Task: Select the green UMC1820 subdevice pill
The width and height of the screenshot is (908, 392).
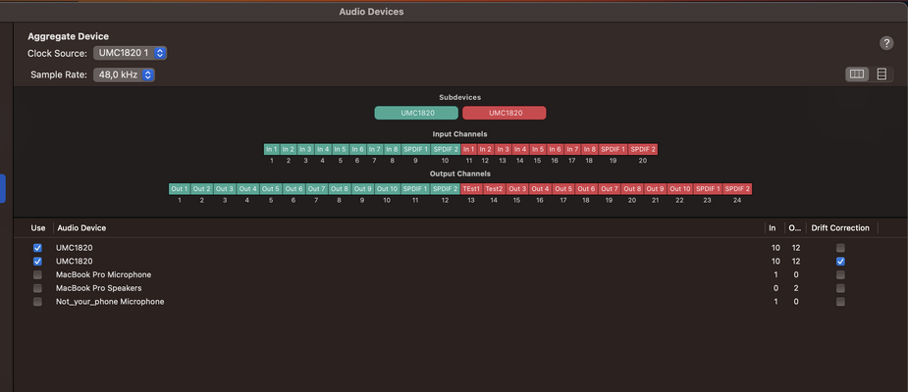Action: (417, 113)
